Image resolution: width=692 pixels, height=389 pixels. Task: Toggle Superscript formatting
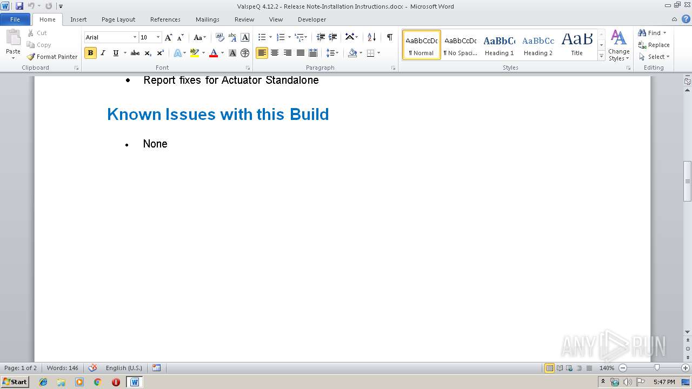pos(160,53)
